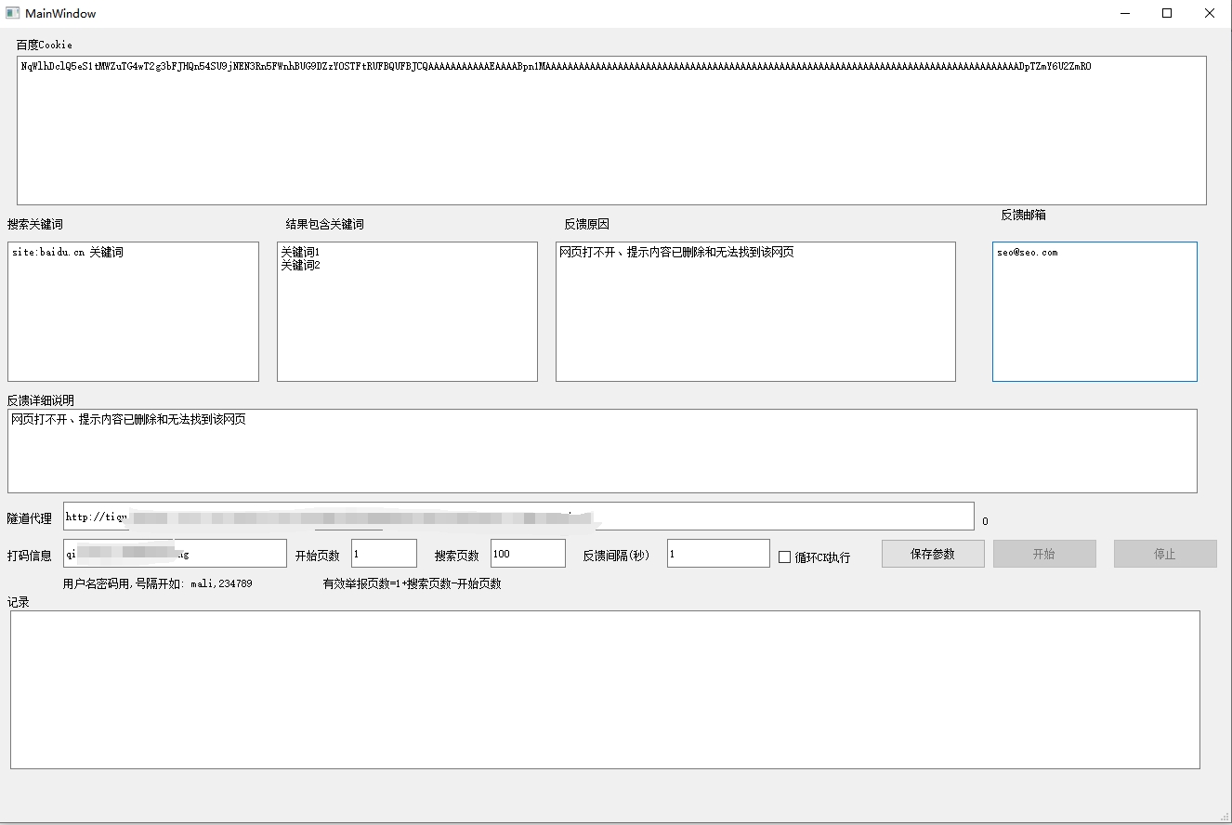Image resolution: width=1232 pixels, height=825 pixels.
Task: Click the counter 0 beside the proxy field
Action: click(x=985, y=521)
